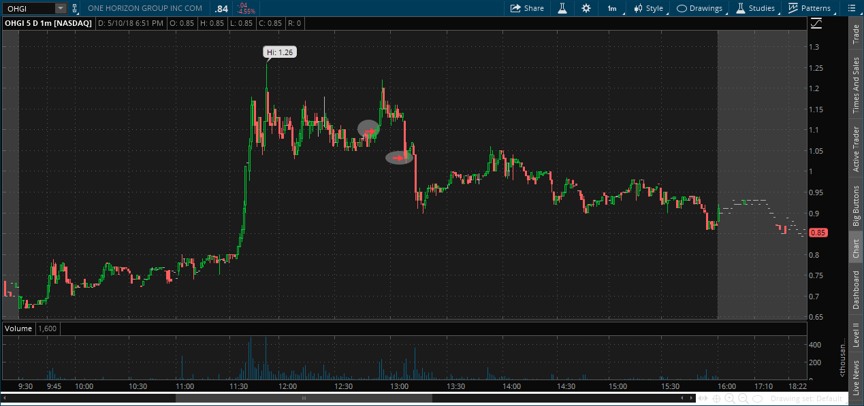Click the 1,600 volume value
The height and width of the screenshot is (406, 864).
(x=48, y=328)
